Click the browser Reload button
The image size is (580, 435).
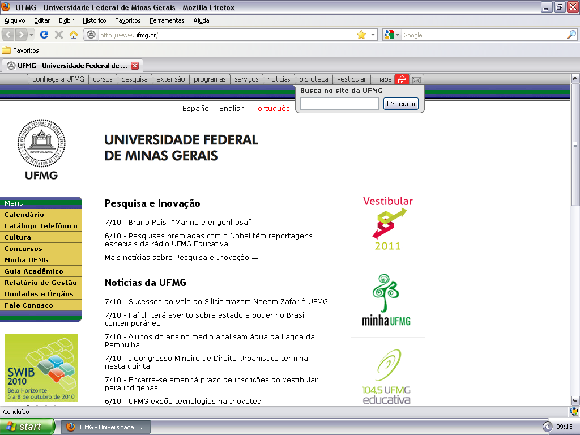pos(44,35)
